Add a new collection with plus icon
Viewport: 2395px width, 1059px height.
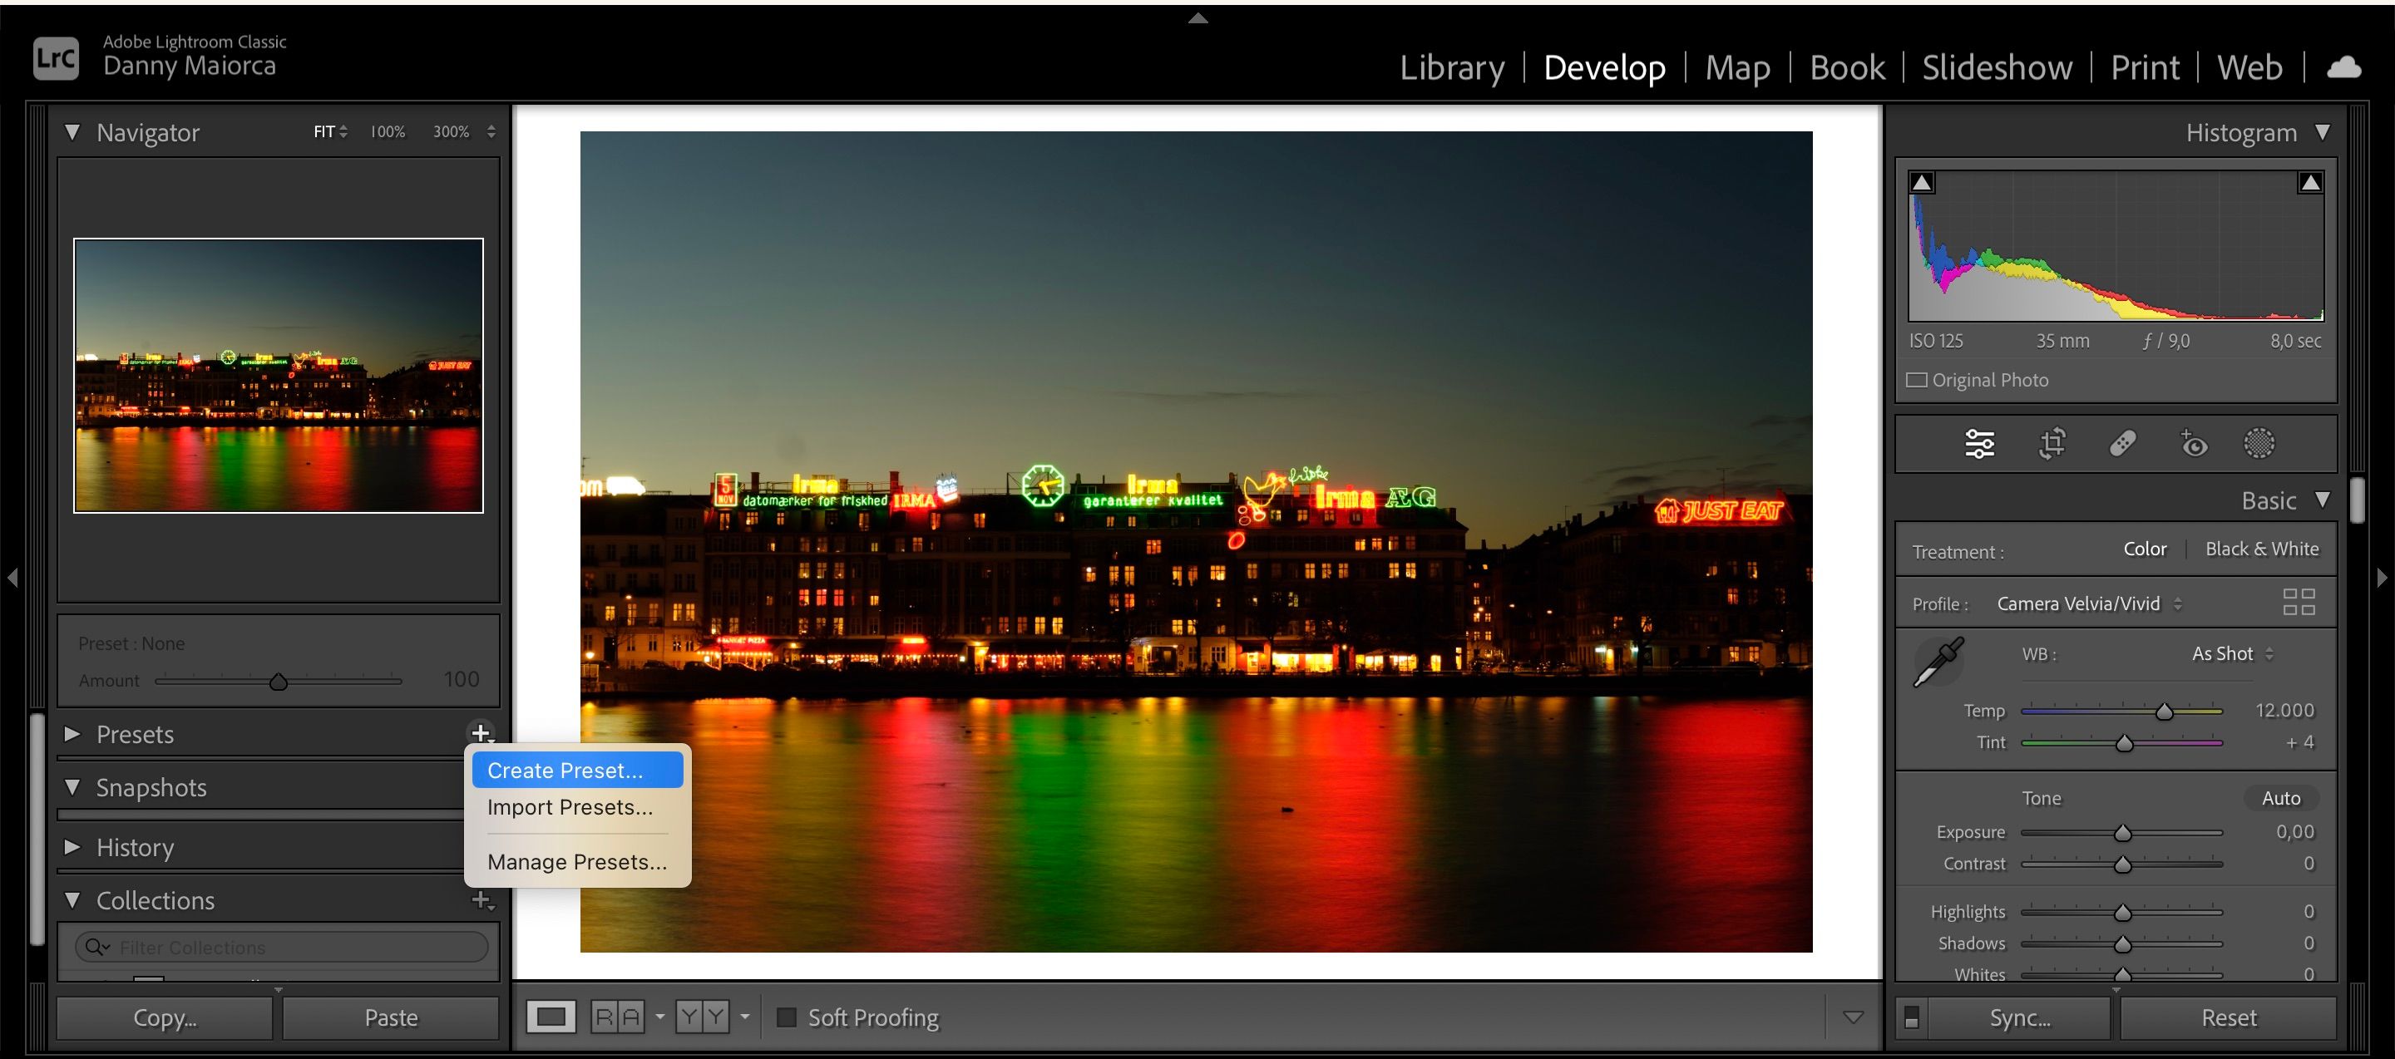point(481,899)
